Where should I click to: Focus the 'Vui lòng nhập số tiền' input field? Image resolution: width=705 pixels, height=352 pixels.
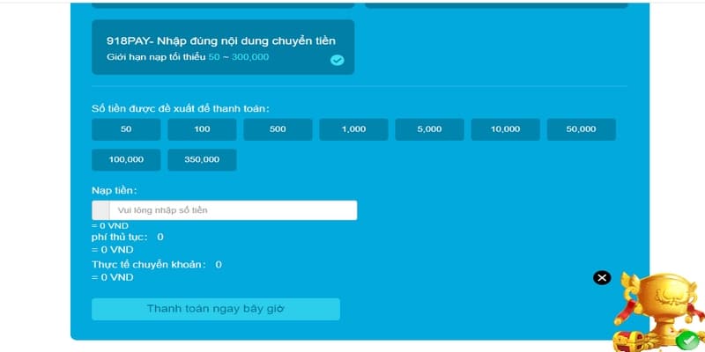[x=233, y=210]
